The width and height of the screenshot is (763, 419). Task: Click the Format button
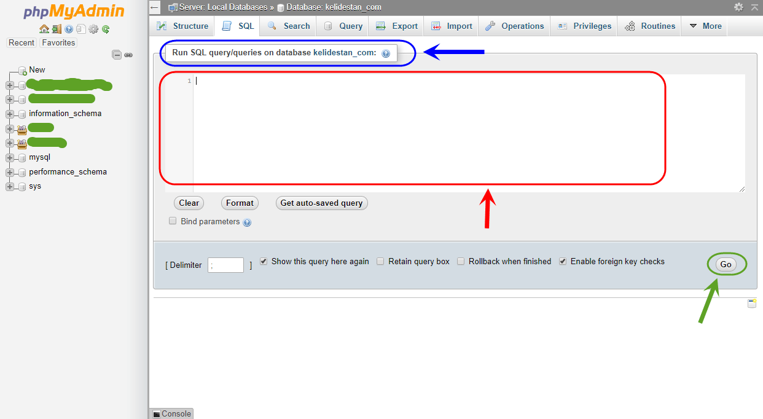pos(240,203)
